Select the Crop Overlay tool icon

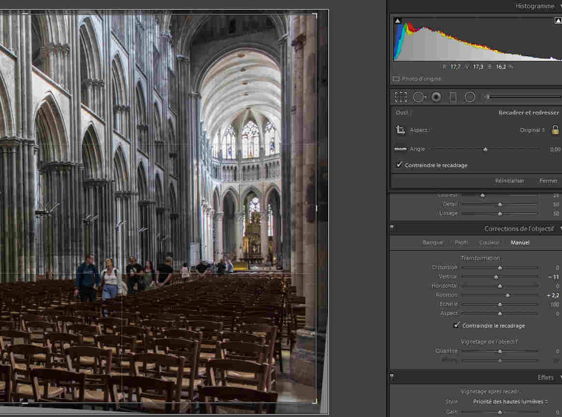pos(401,97)
